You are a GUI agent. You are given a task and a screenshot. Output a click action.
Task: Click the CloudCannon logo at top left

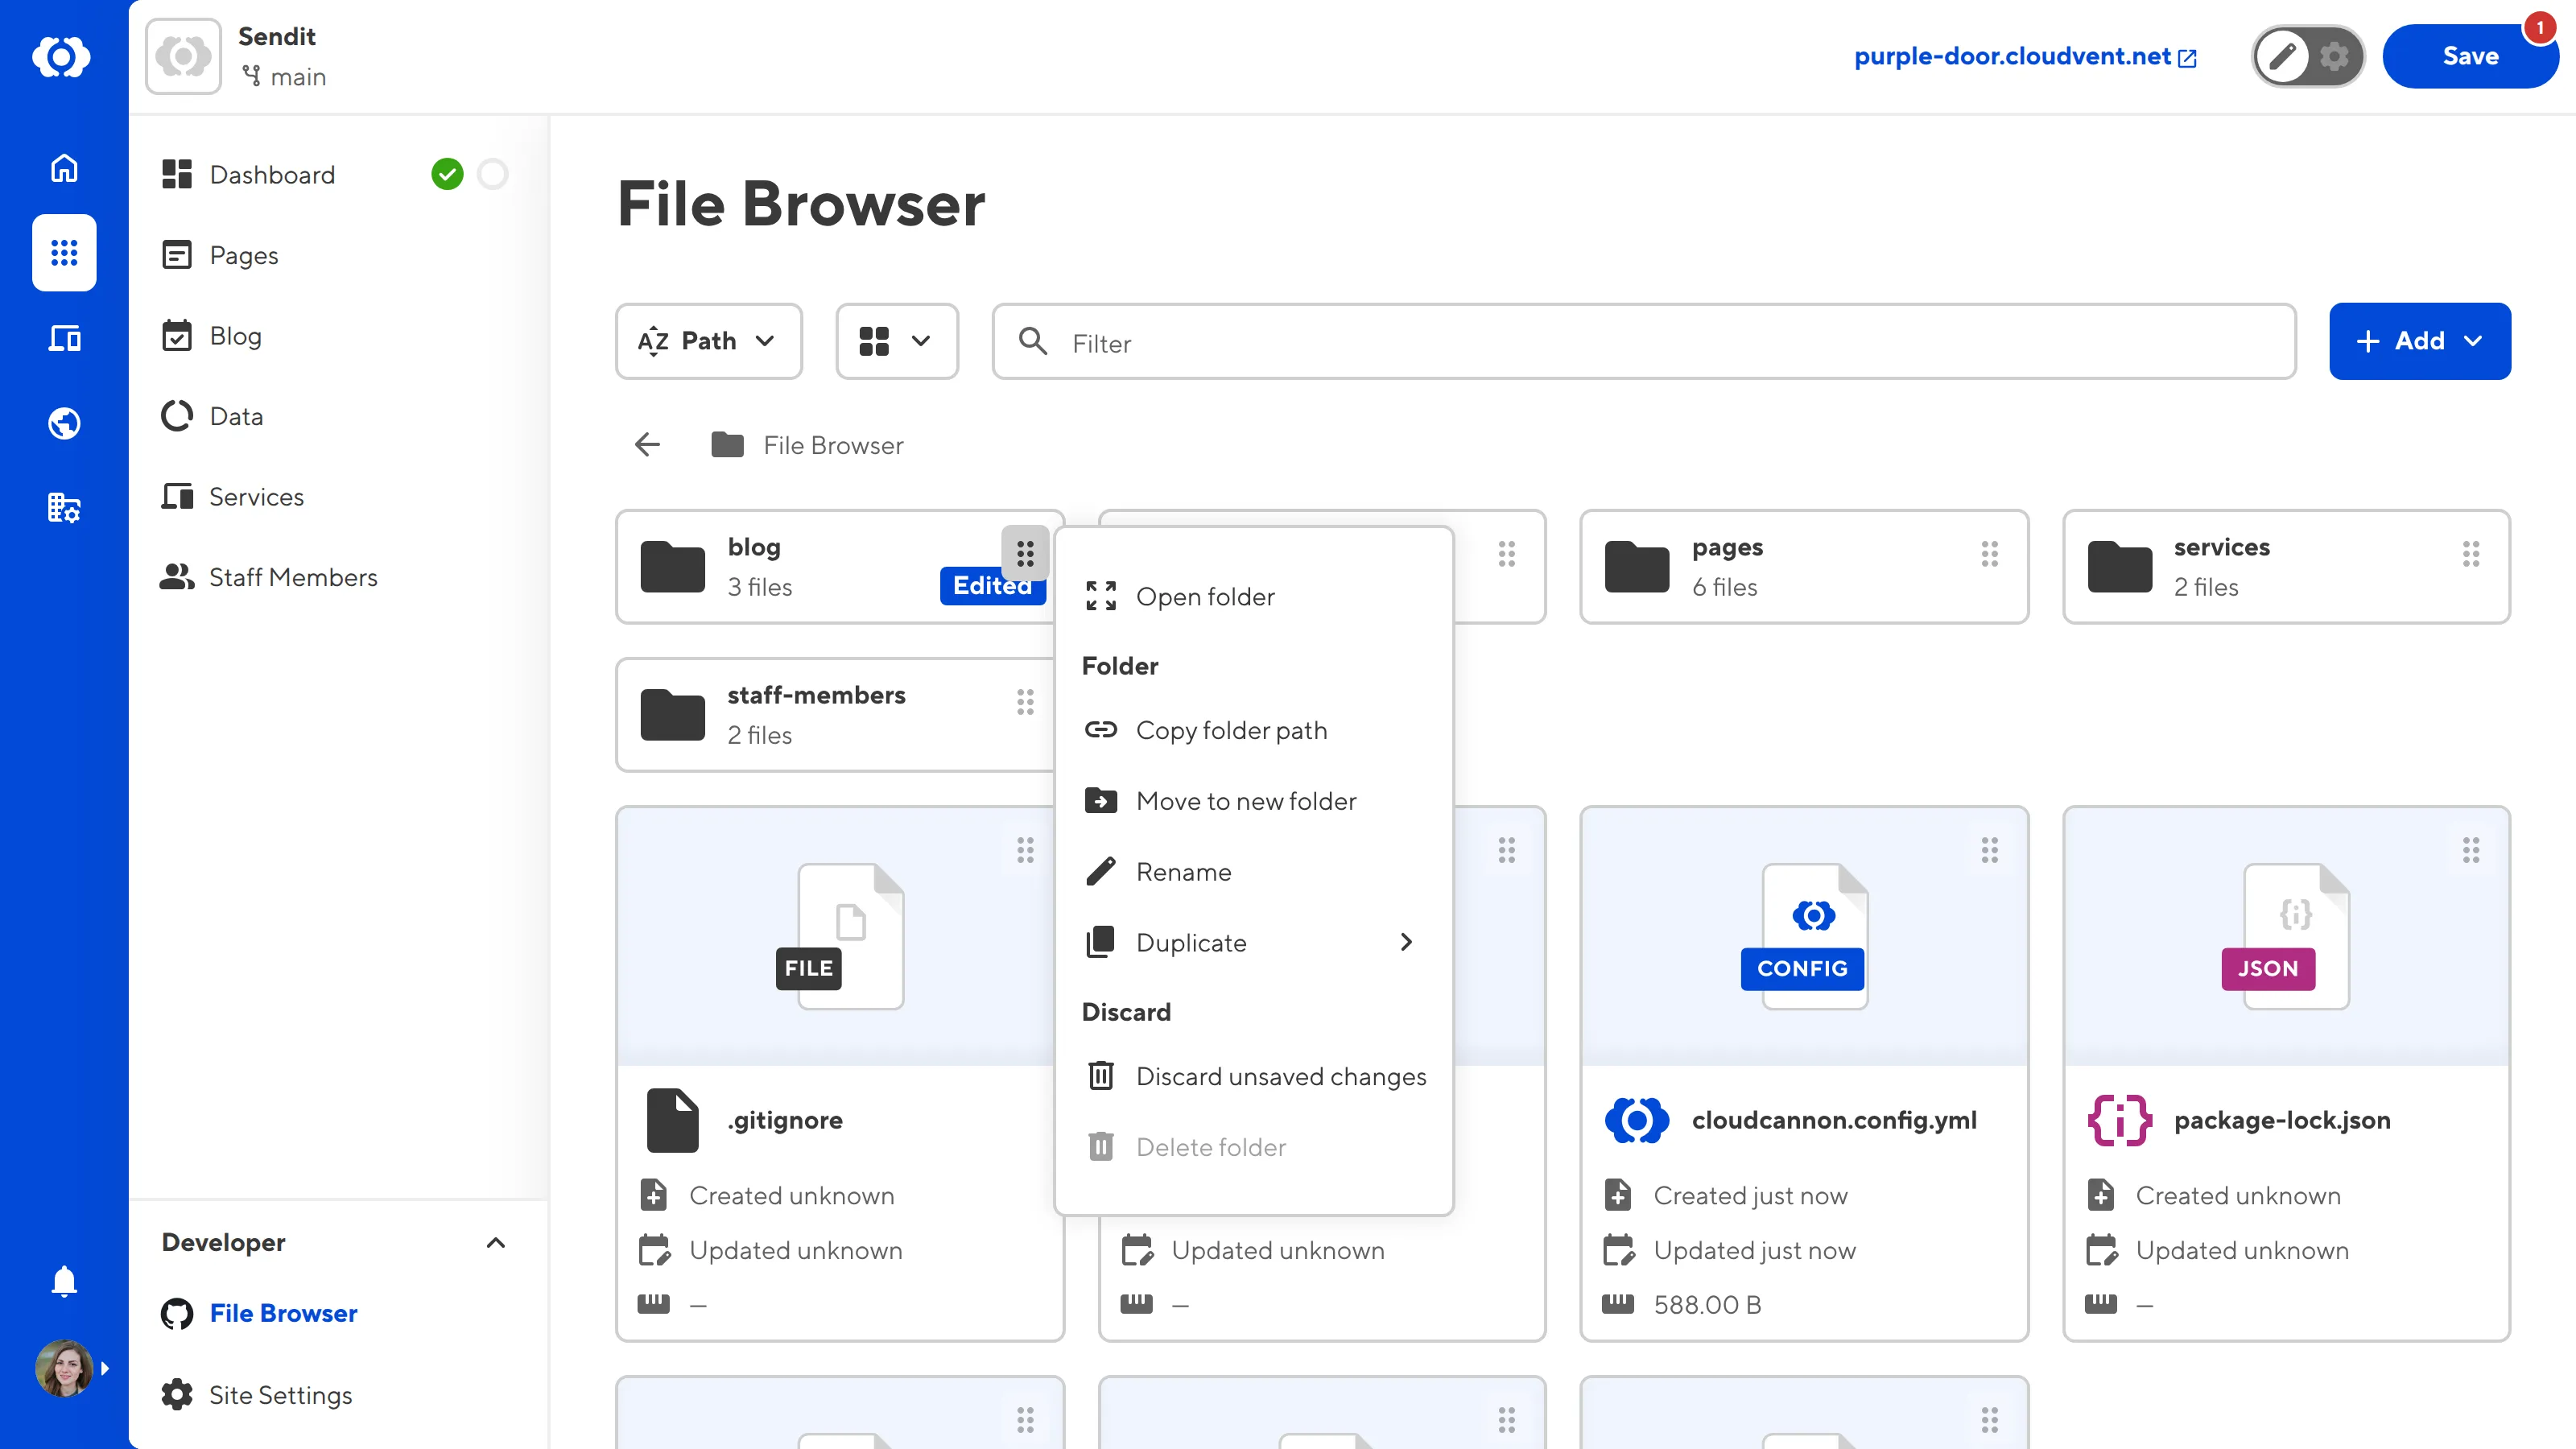(x=63, y=56)
